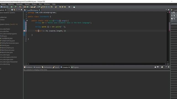Click the Forward navigation arrow in toolbar
The image size is (177, 99).
tap(69, 7)
